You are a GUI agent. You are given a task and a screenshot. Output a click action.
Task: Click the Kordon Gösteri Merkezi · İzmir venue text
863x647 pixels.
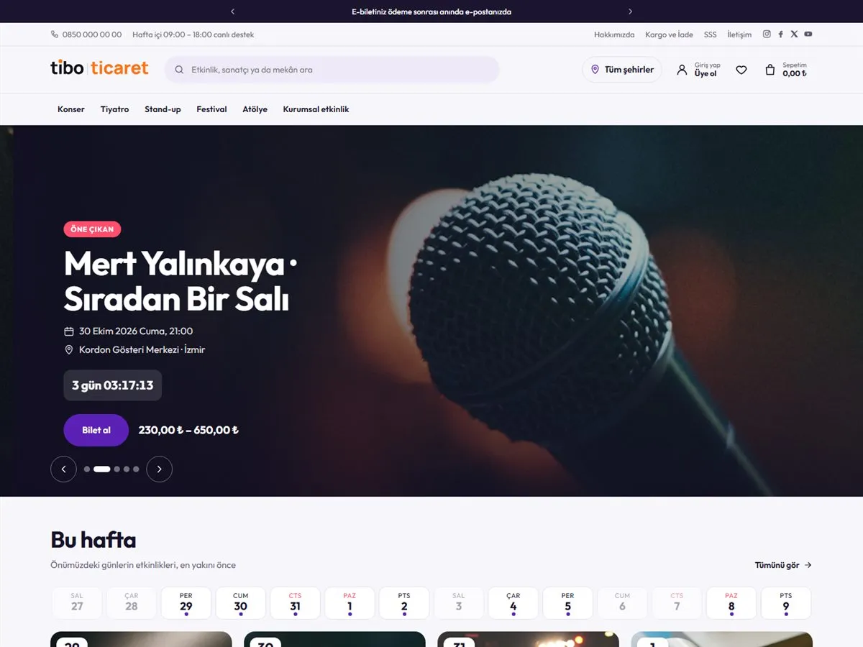[x=142, y=350]
